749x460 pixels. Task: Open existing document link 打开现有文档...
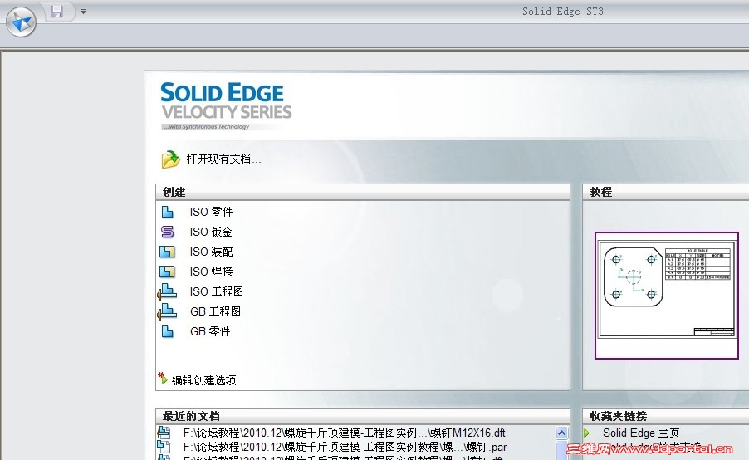tap(223, 159)
